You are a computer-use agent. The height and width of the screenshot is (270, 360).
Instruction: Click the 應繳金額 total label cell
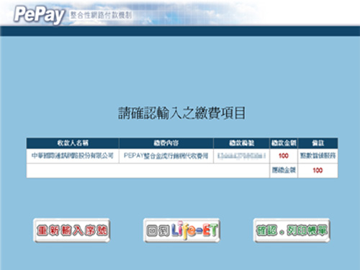tap(284, 171)
